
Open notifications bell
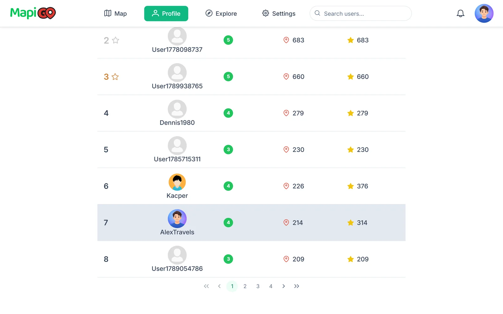461,14
